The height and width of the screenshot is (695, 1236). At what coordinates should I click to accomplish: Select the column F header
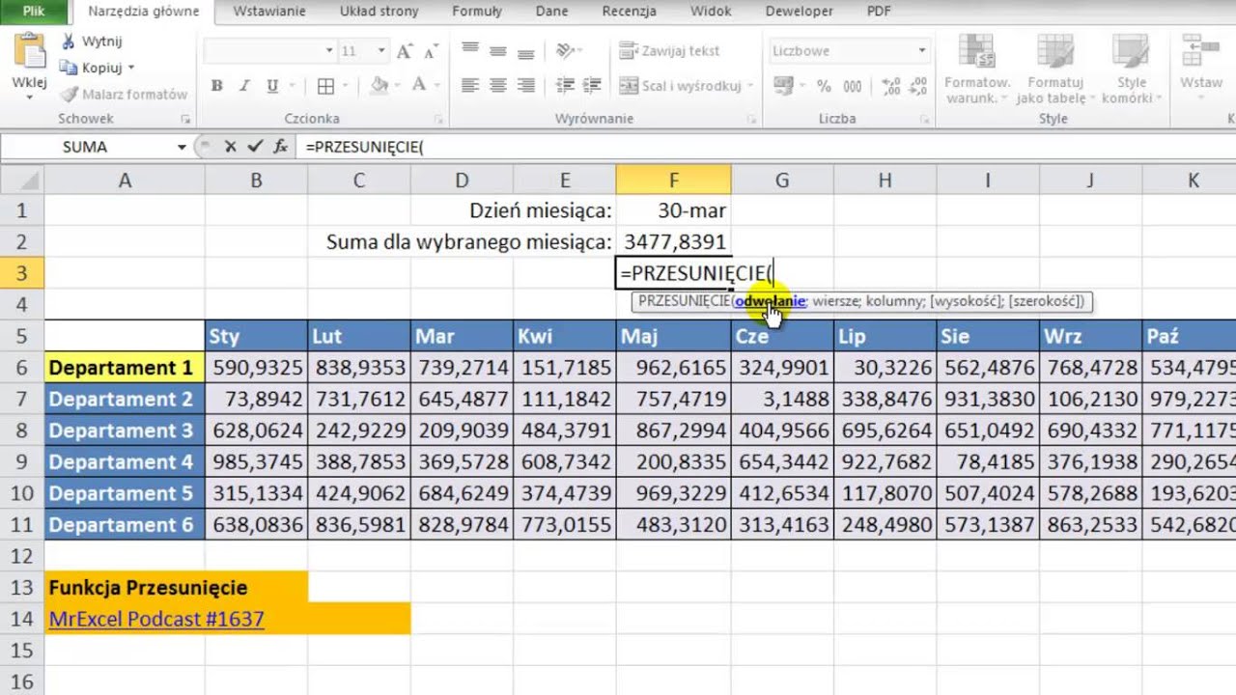click(x=673, y=181)
